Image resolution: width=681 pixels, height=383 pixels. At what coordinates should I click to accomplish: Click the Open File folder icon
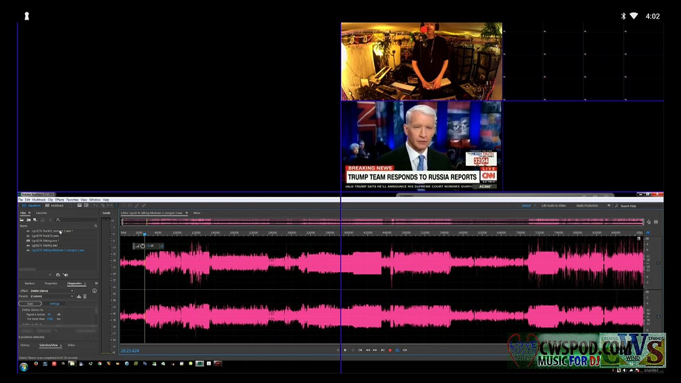tap(22, 220)
